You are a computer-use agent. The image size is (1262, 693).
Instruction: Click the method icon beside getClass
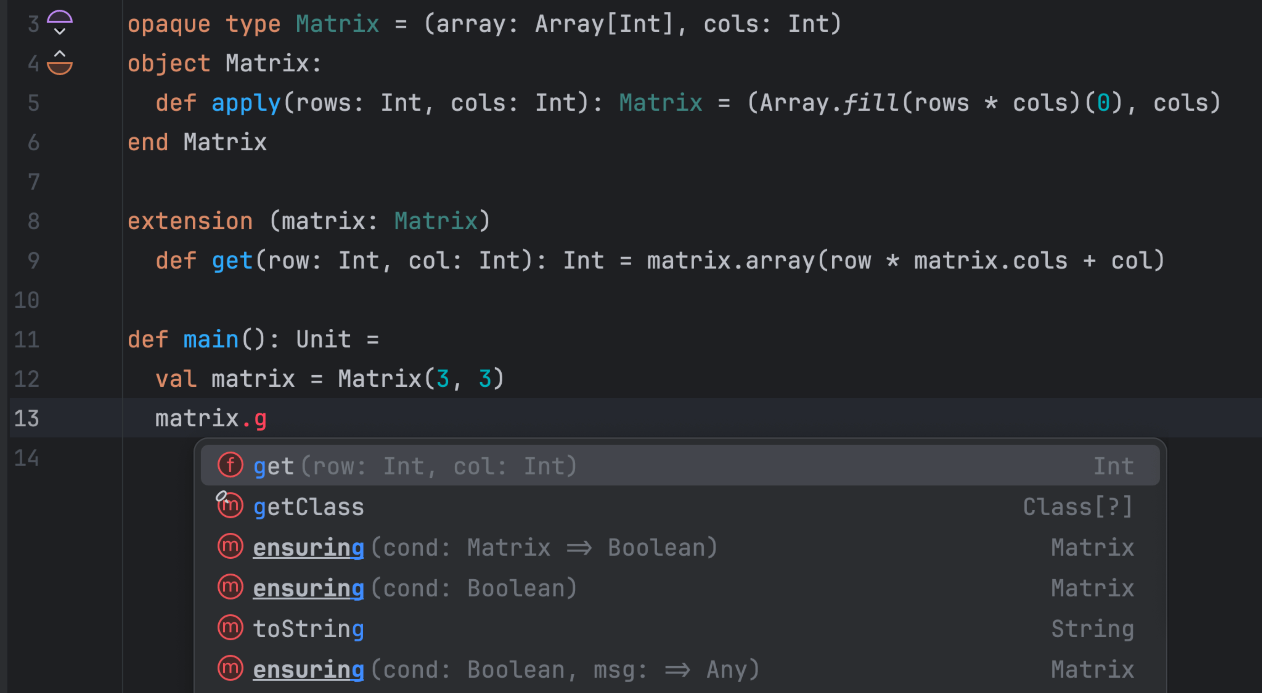[x=230, y=506]
